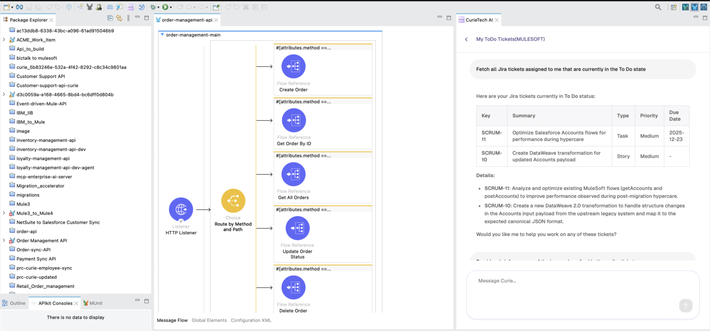The height and width of the screenshot is (331, 710).
Task: Select the Get All Orders flow reference icon
Action: point(293,175)
